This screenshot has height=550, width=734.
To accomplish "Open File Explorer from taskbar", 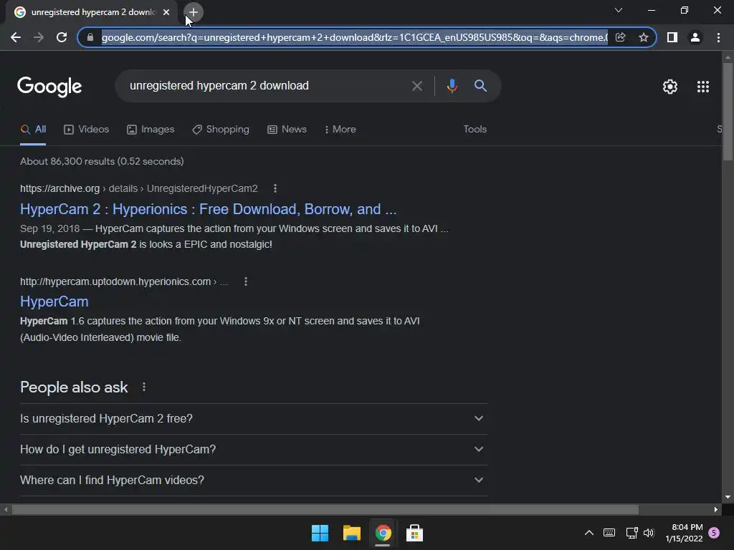I will [351, 533].
